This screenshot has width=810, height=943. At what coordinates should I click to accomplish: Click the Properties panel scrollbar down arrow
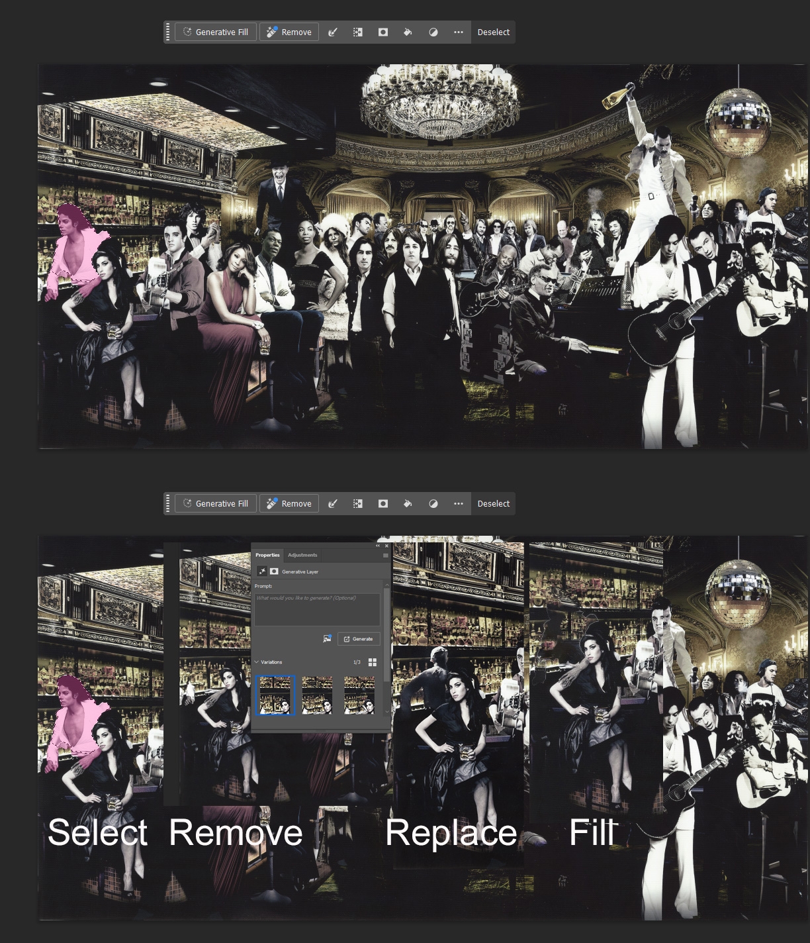387,712
